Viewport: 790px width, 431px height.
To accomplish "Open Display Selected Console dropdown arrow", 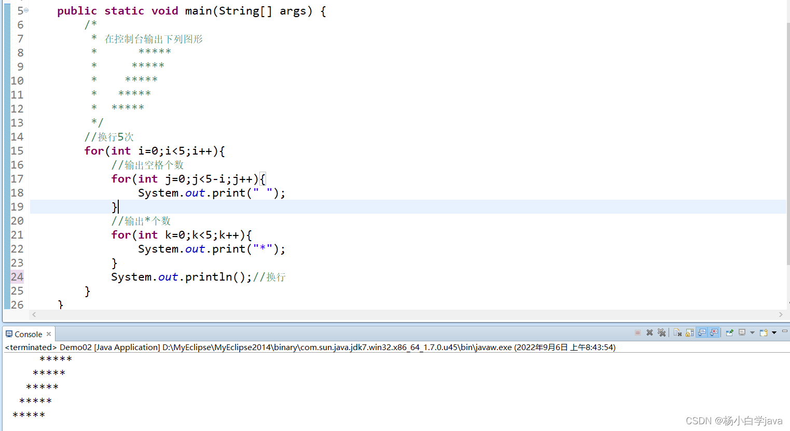I will tap(752, 332).
